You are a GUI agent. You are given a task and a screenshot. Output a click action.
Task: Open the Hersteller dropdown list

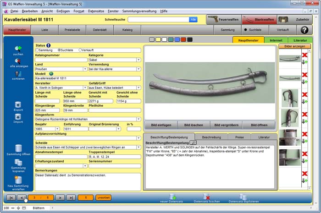(85, 87)
